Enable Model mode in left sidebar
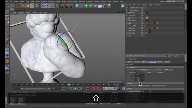 7,17
